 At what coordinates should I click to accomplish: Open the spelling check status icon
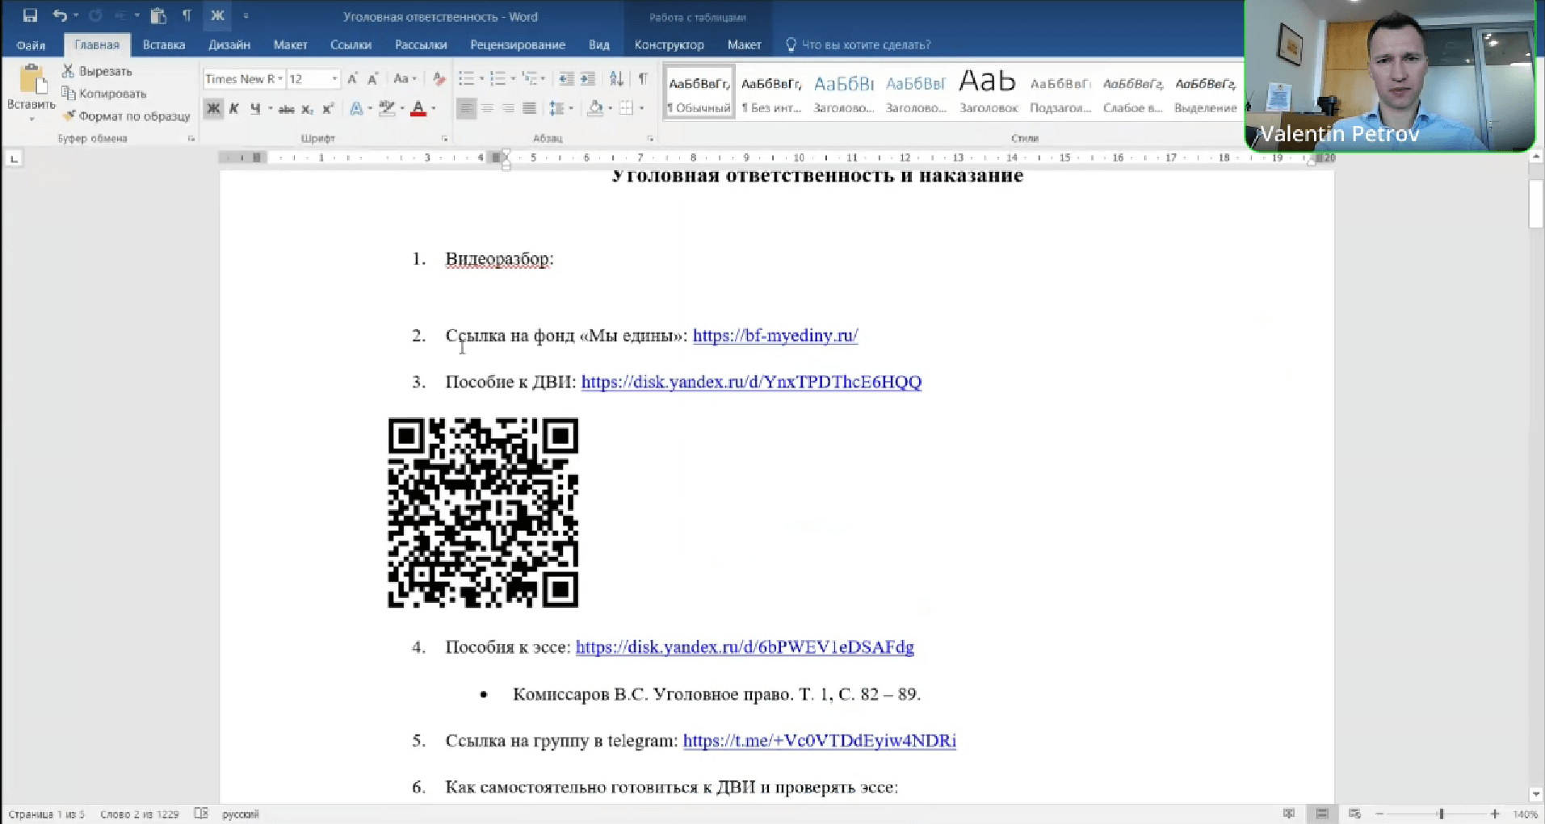coord(201,814)
